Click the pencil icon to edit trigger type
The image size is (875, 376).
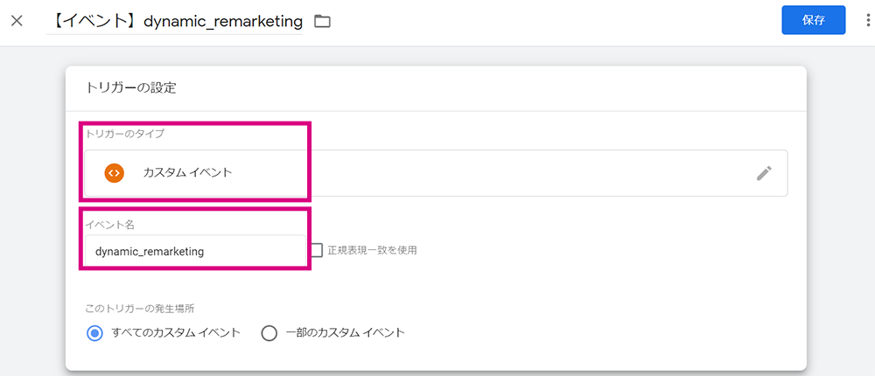[x=764, y=173]
